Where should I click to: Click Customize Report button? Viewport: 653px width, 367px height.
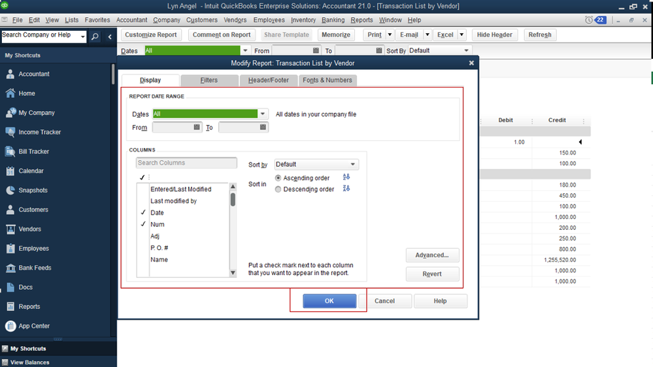(x=151, y=35)
